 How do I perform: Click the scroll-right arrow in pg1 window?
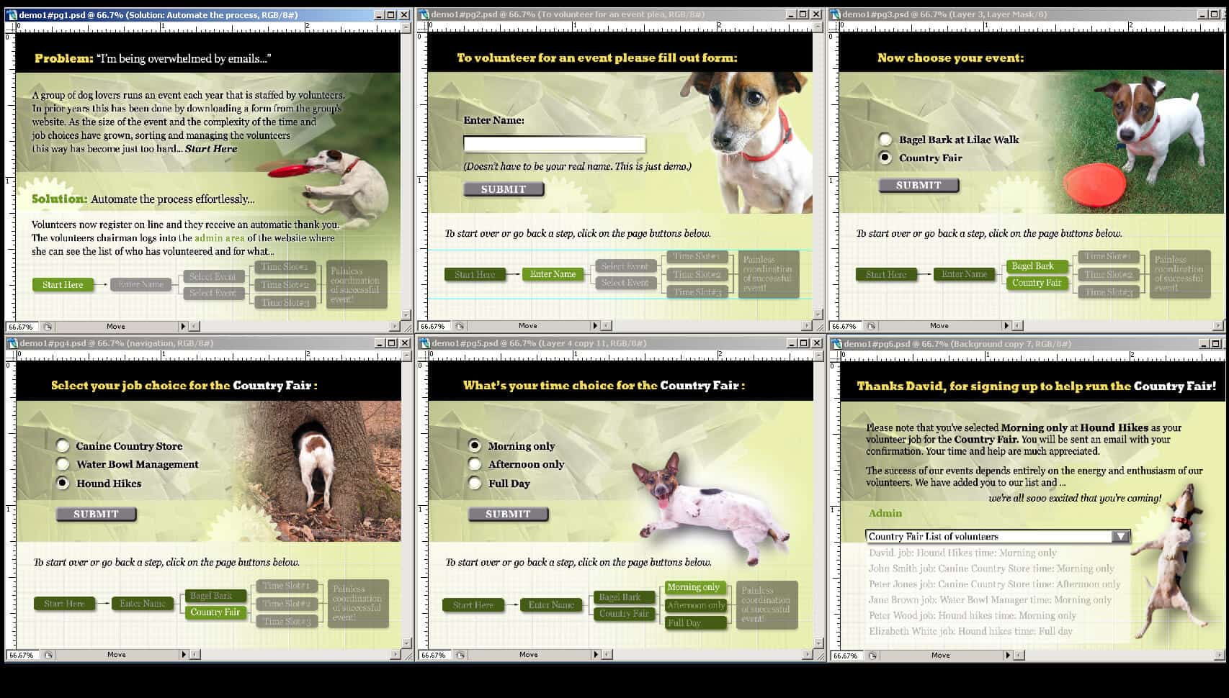(395, 326)
